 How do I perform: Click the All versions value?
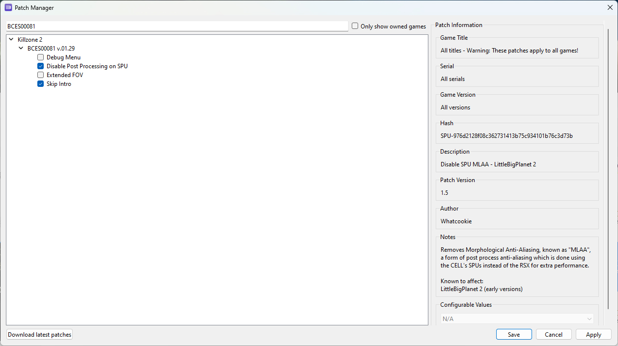coord(455,107)
